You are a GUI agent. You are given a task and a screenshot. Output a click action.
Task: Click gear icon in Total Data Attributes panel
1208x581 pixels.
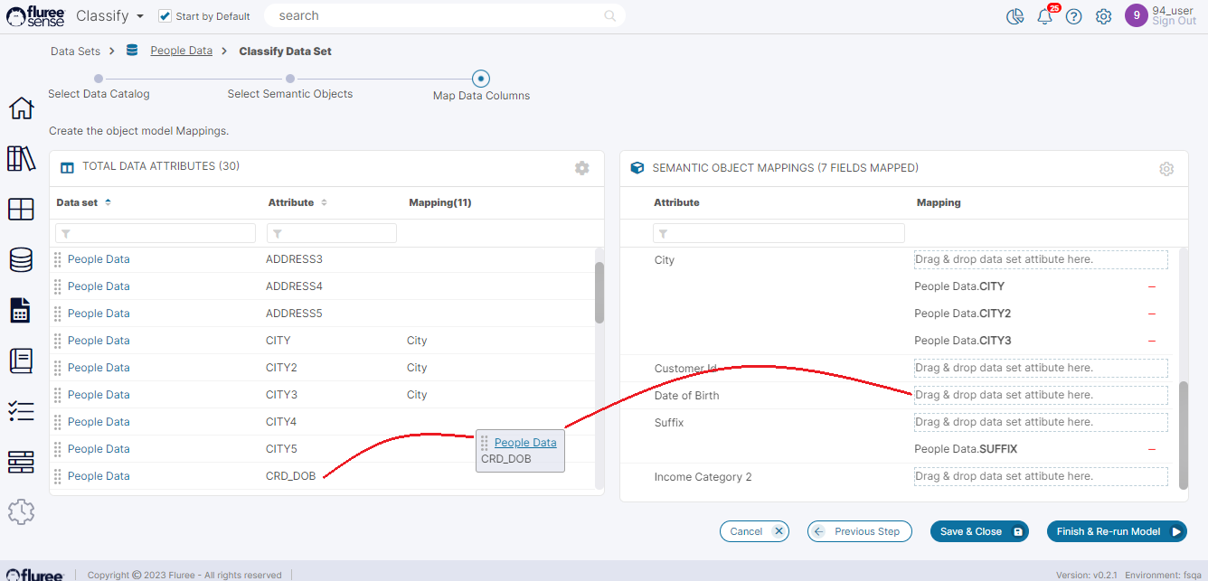[581, 168]
